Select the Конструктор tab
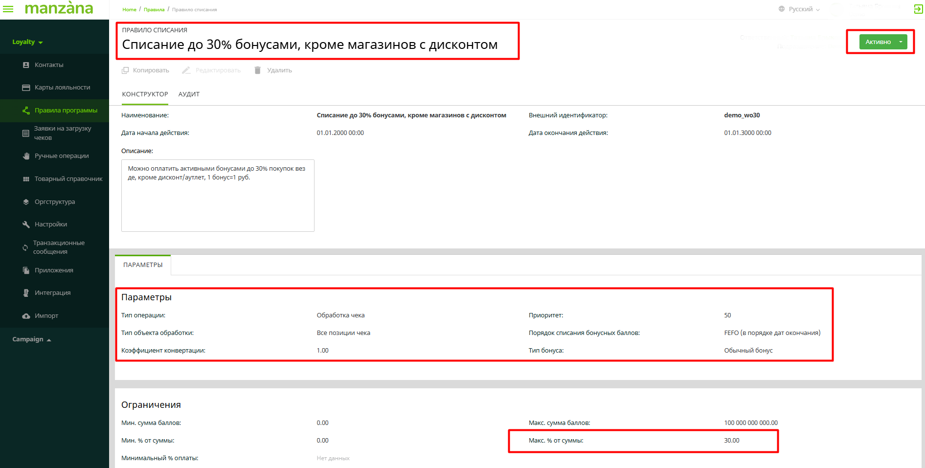Viewport: 925px width, 468px height. (x=145, y=94)
